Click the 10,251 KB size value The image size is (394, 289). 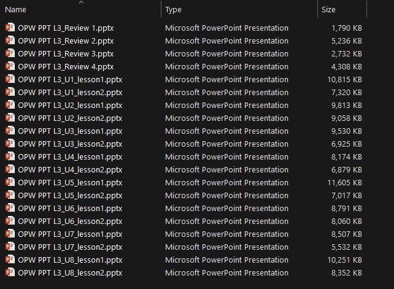tap(345, 260)
